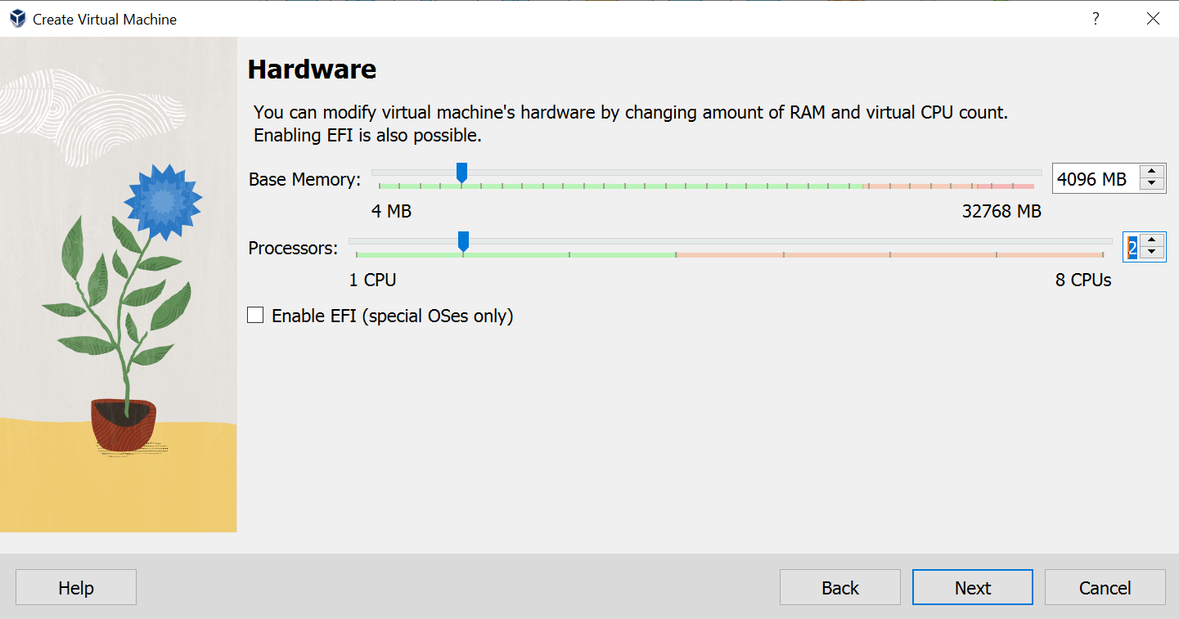Click the red zone of Base Memory track
The image size is (1179, 619).
click(1014, 186)
